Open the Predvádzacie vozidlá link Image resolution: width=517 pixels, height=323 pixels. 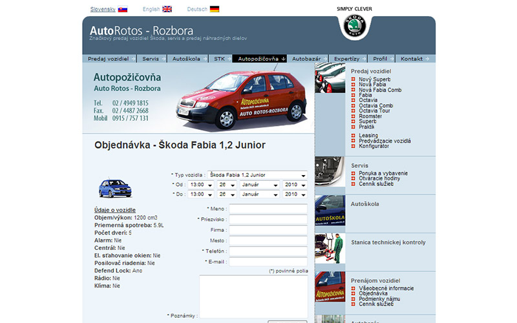pos(385,141)
